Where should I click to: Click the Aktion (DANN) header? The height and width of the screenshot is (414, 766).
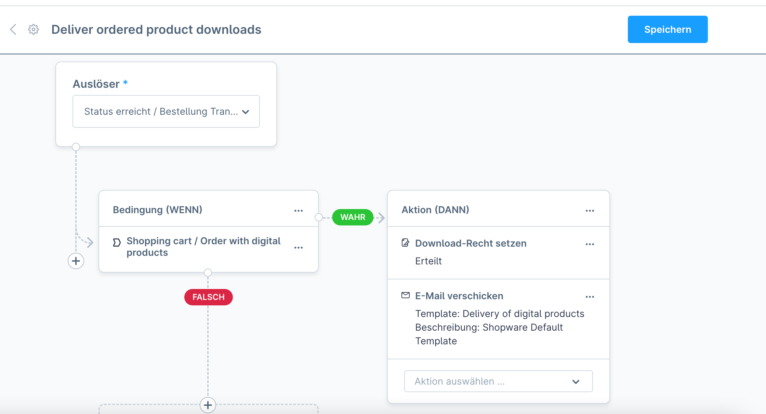(x=435, y=210)
